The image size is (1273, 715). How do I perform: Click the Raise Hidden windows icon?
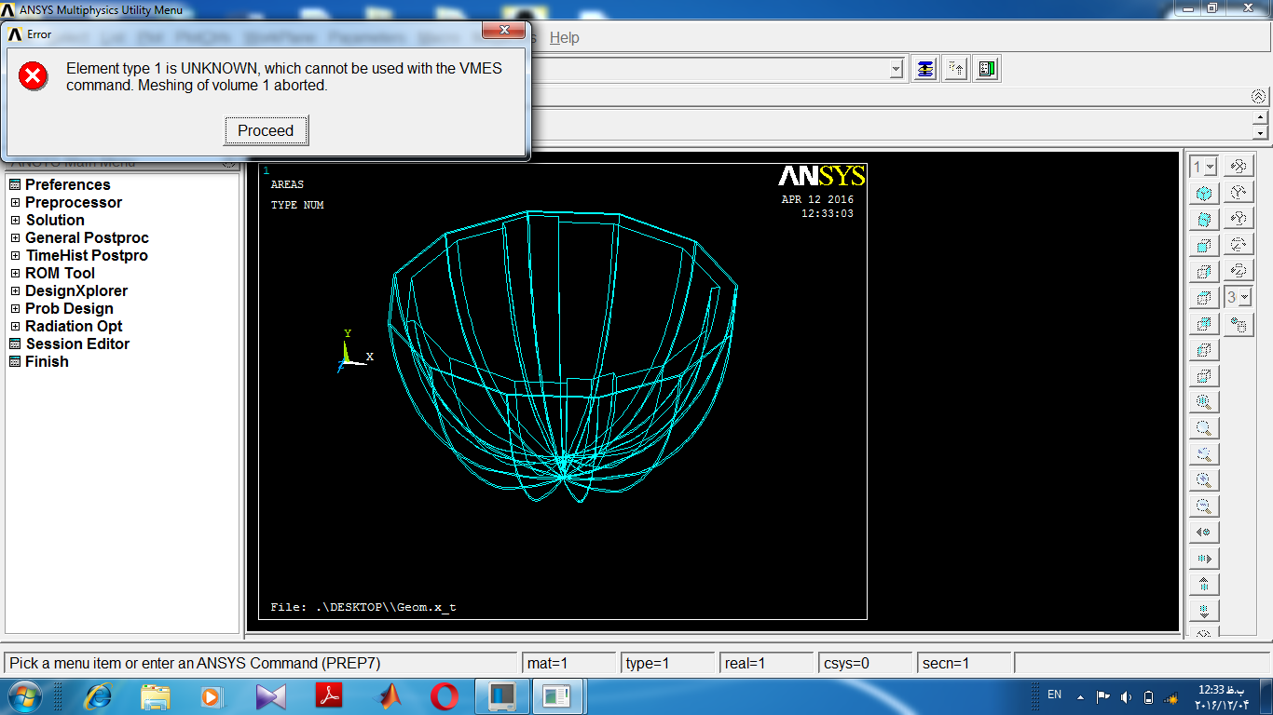(x=924, y=69)
